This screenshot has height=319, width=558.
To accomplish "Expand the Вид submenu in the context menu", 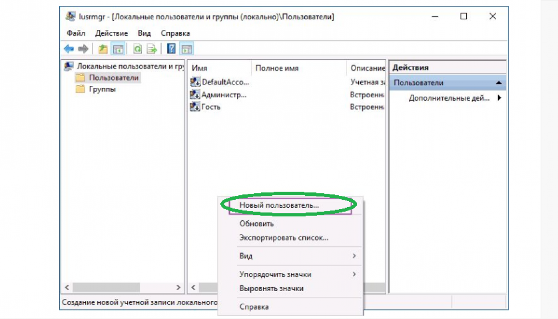I will [291, 256].
